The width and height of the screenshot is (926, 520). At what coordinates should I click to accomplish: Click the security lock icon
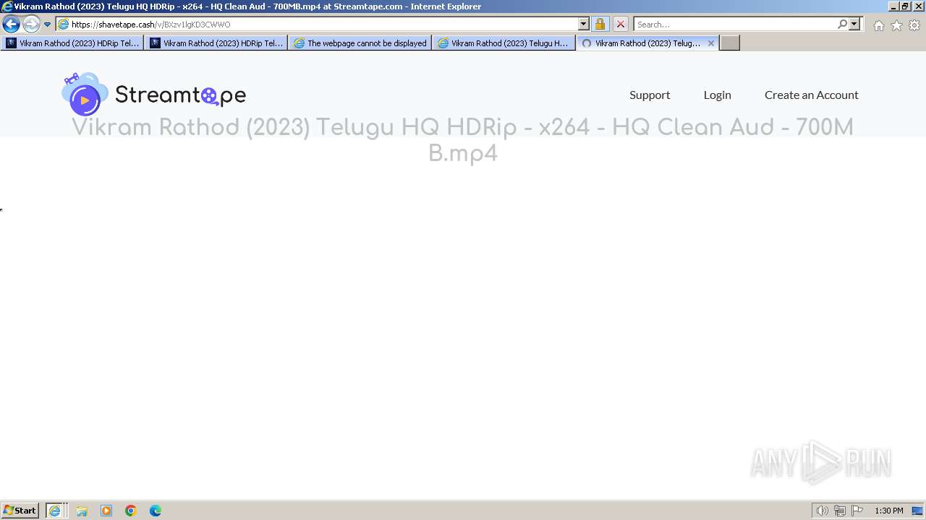coord(600,24)
